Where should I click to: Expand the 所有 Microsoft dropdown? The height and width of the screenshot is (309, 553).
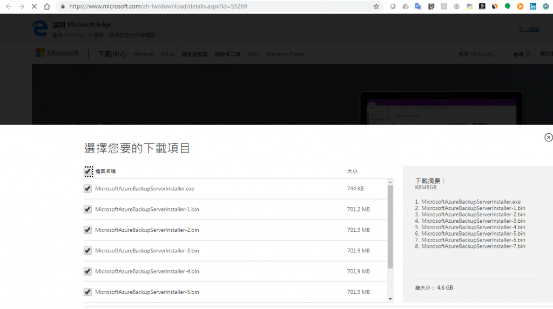478,54
